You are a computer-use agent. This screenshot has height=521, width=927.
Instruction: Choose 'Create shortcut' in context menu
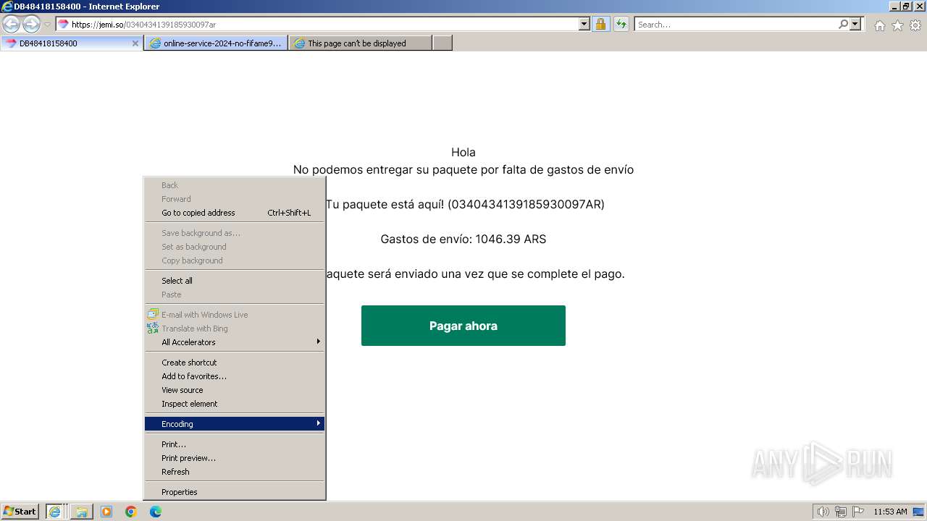tap(235, 363)
